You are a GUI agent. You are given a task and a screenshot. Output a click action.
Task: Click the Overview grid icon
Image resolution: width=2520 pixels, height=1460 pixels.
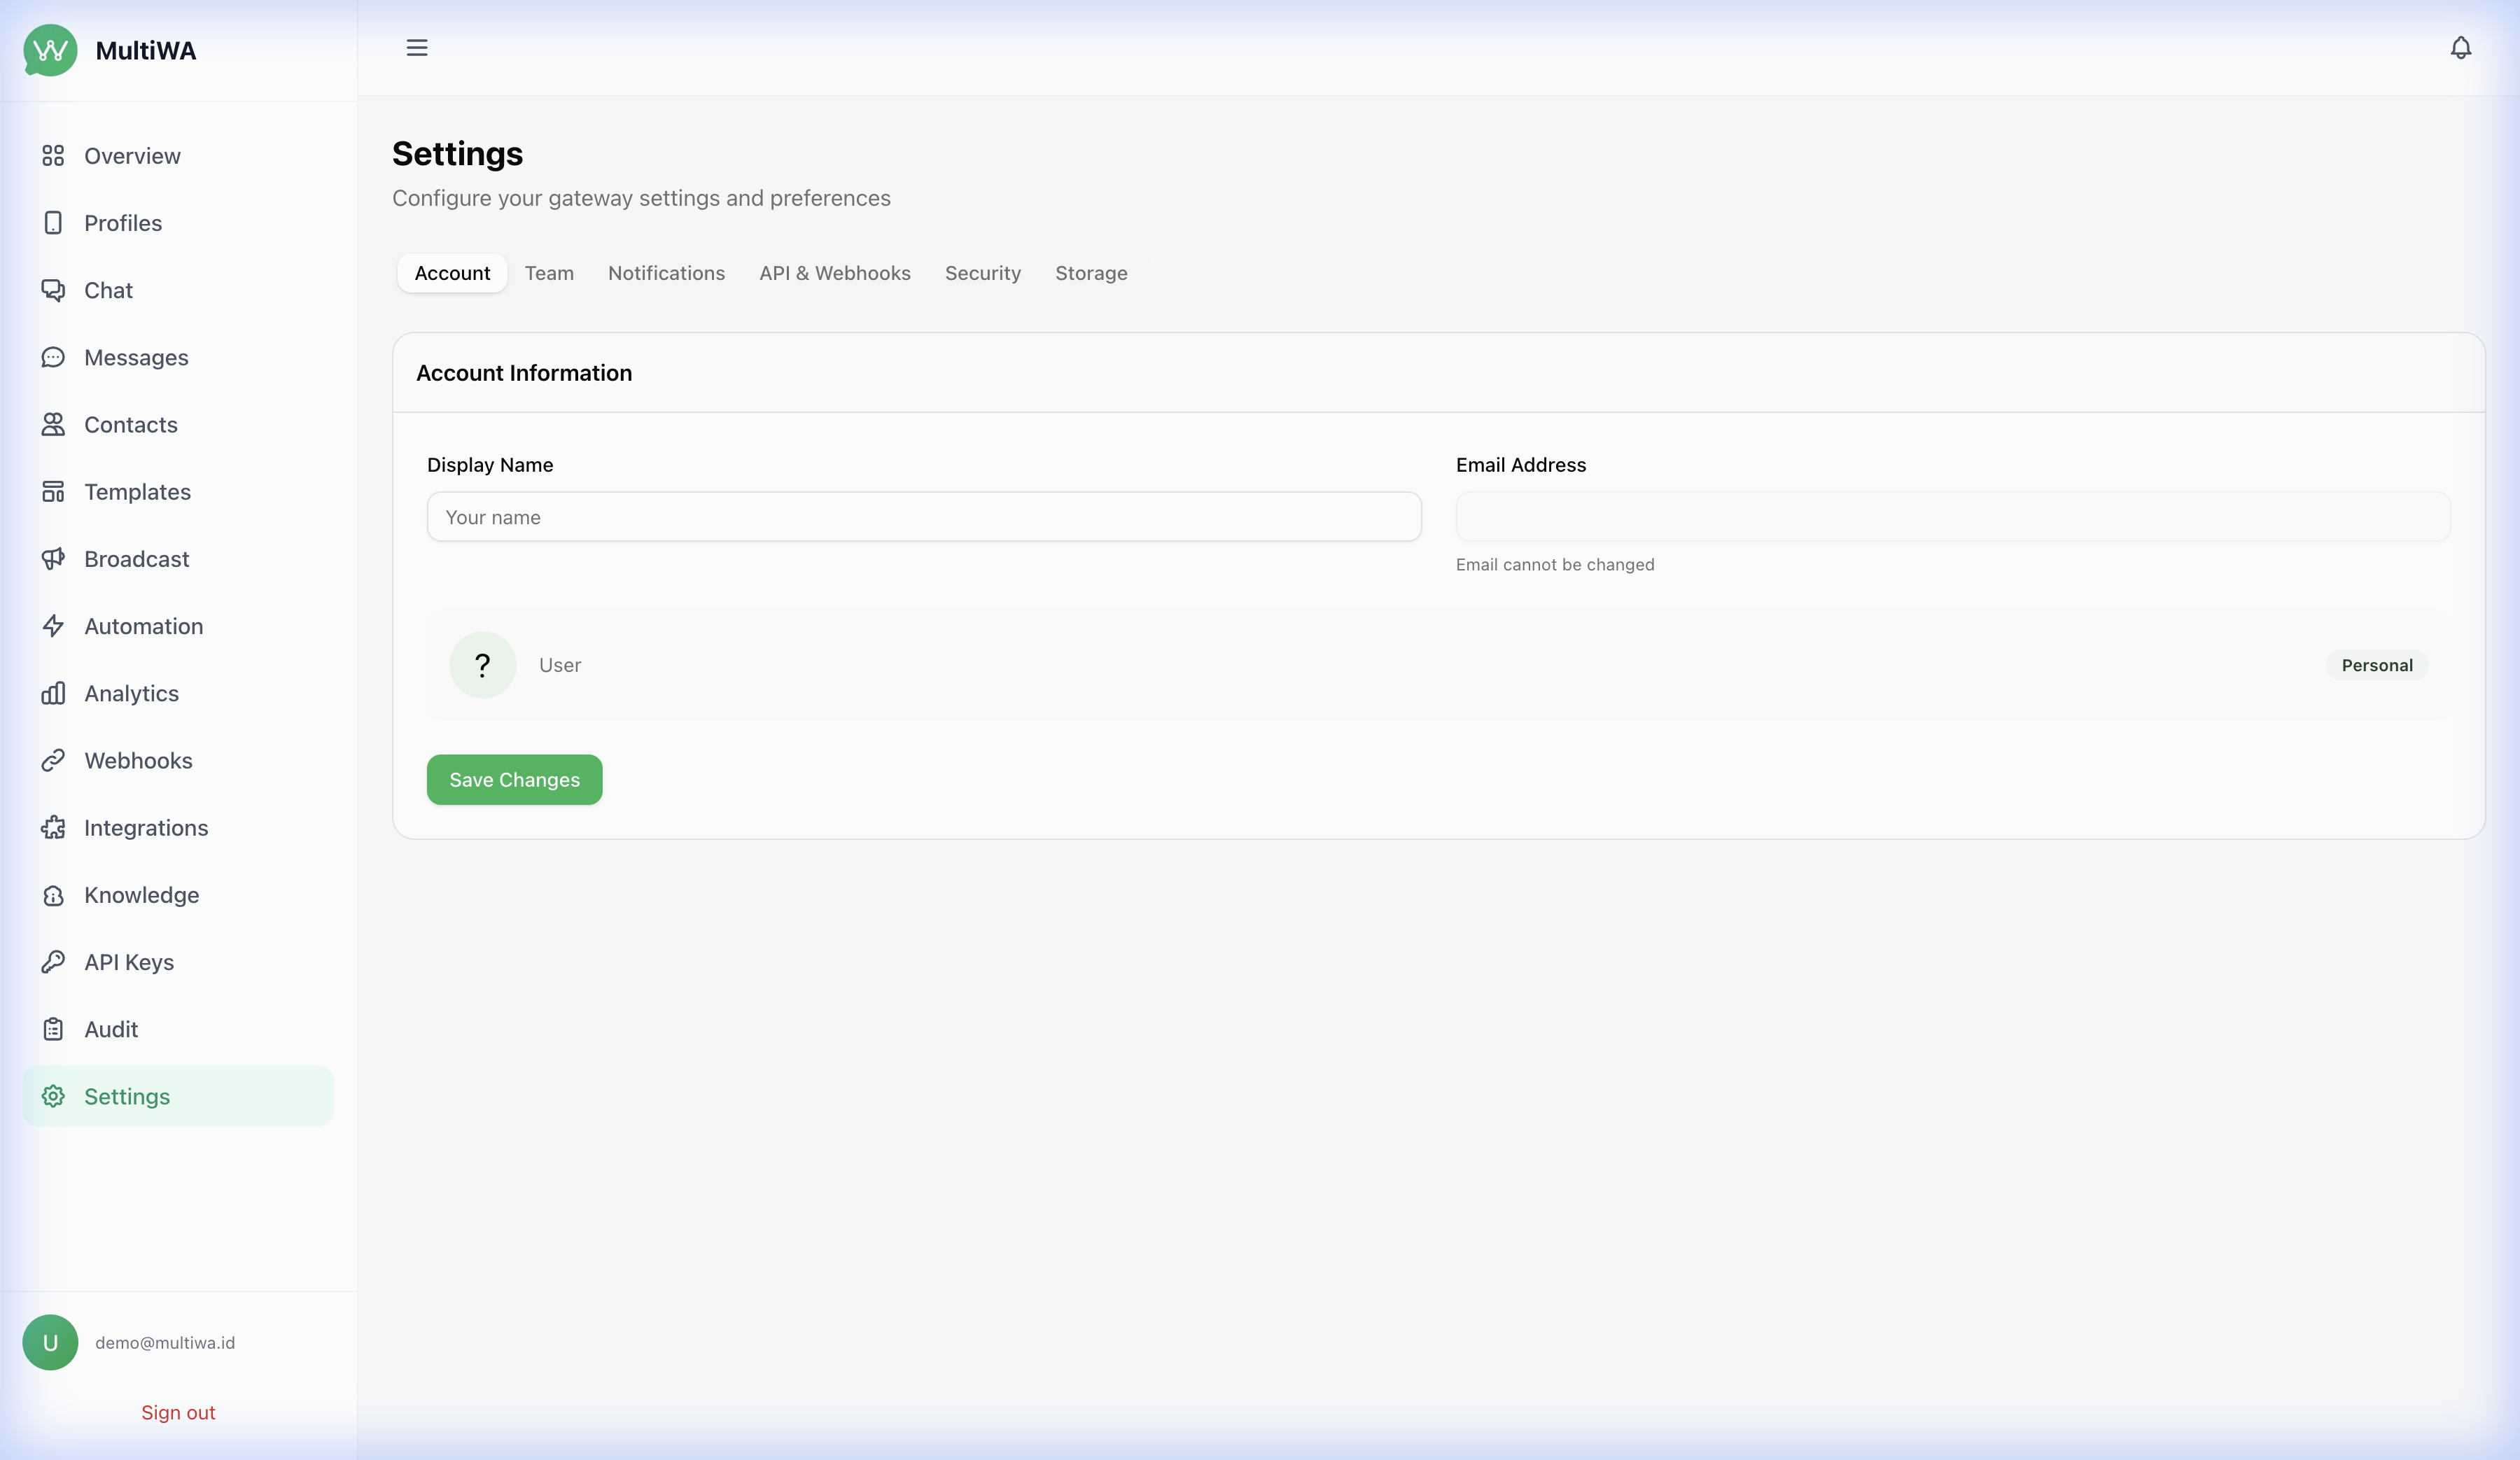click(x=53, y=156)
